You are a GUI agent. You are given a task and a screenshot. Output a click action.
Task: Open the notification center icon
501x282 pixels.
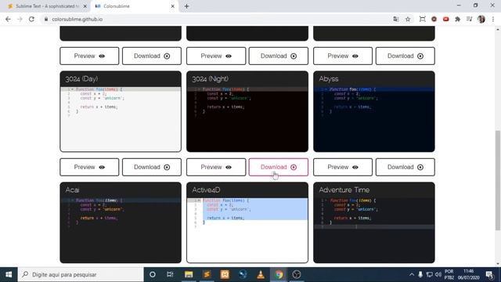489,274
